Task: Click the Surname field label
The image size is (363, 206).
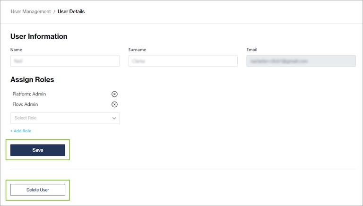Action: pyautogui.click(x=137, y=50)
